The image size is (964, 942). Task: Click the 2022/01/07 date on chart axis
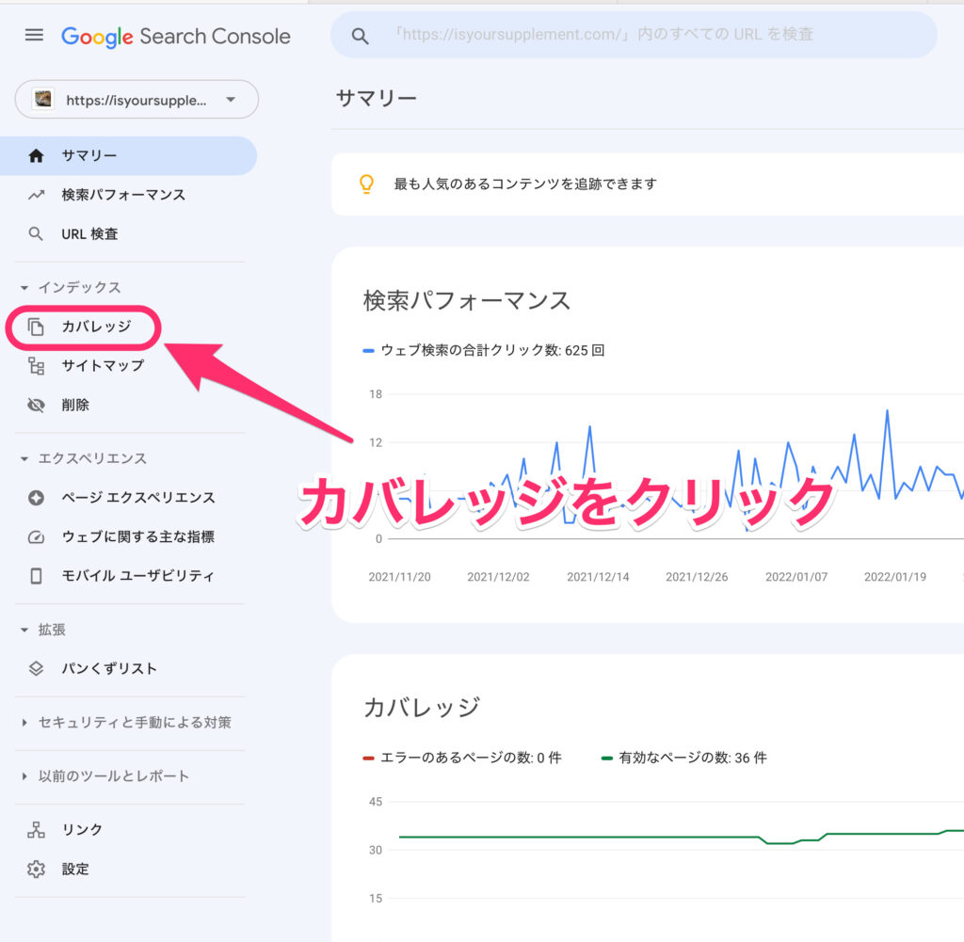click(x=796, y=577)
